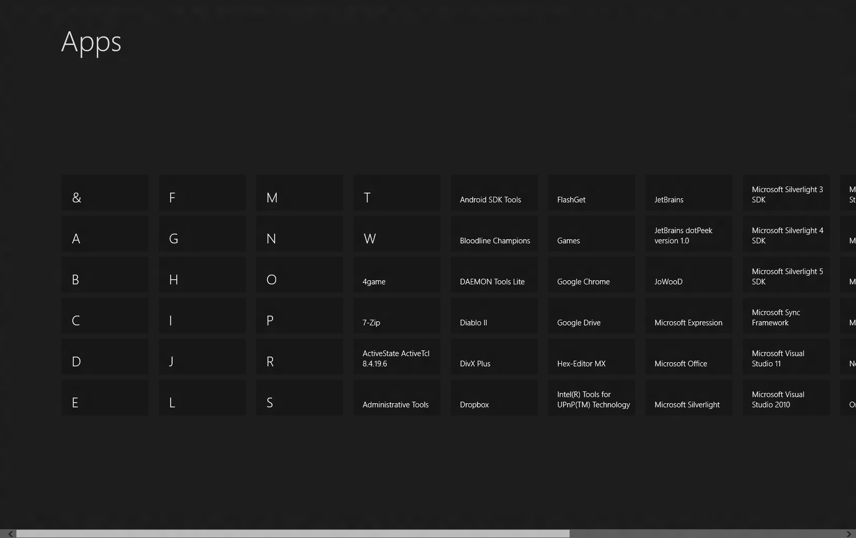Screen dimensions: 856x538
Task: Click the horizontal scrollbar thumb
Action: 293,534
